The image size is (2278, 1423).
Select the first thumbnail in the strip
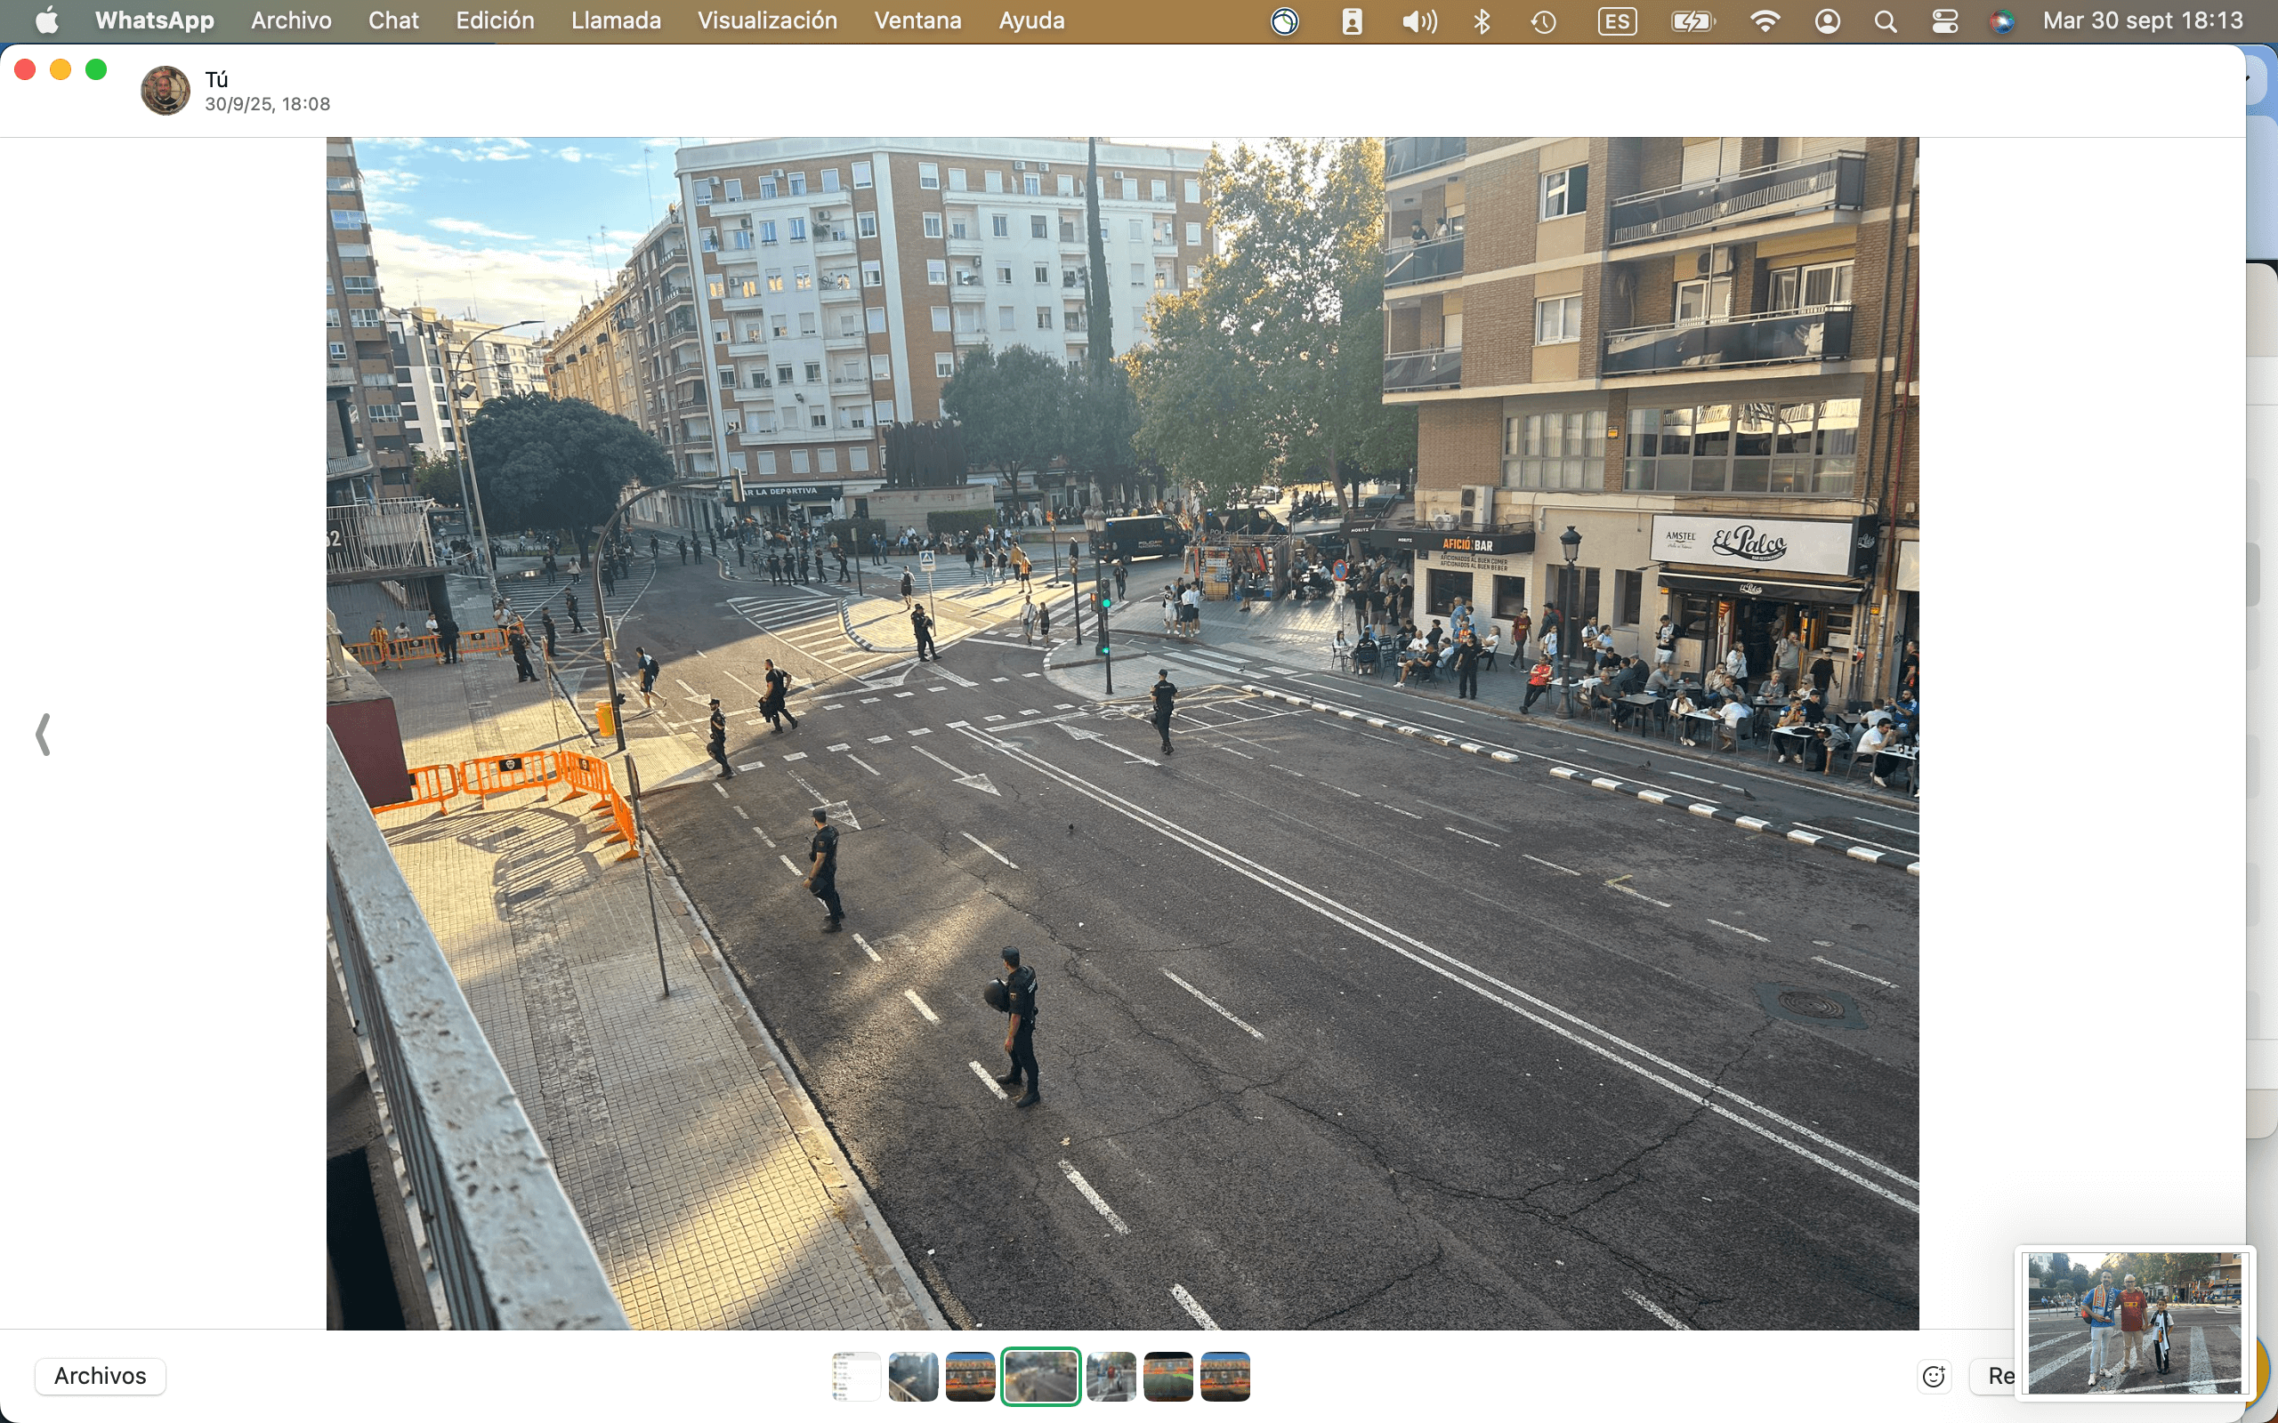(856, 1376)
